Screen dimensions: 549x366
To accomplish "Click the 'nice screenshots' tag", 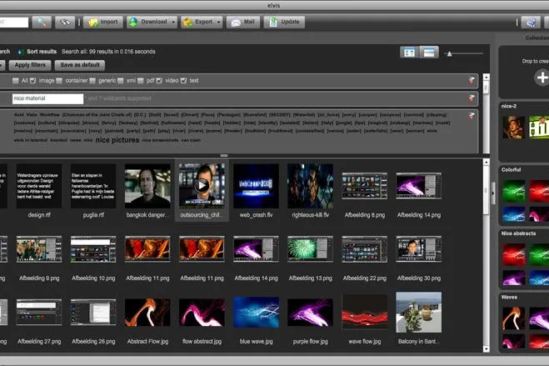I will click(x=160, y=140).
